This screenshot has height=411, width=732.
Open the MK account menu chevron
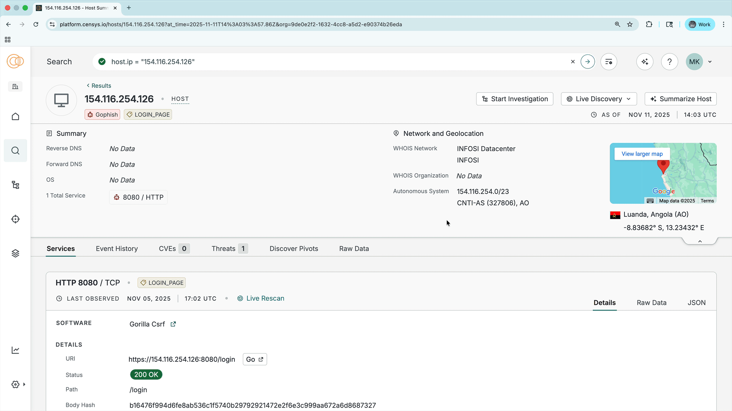coord(710,62)
